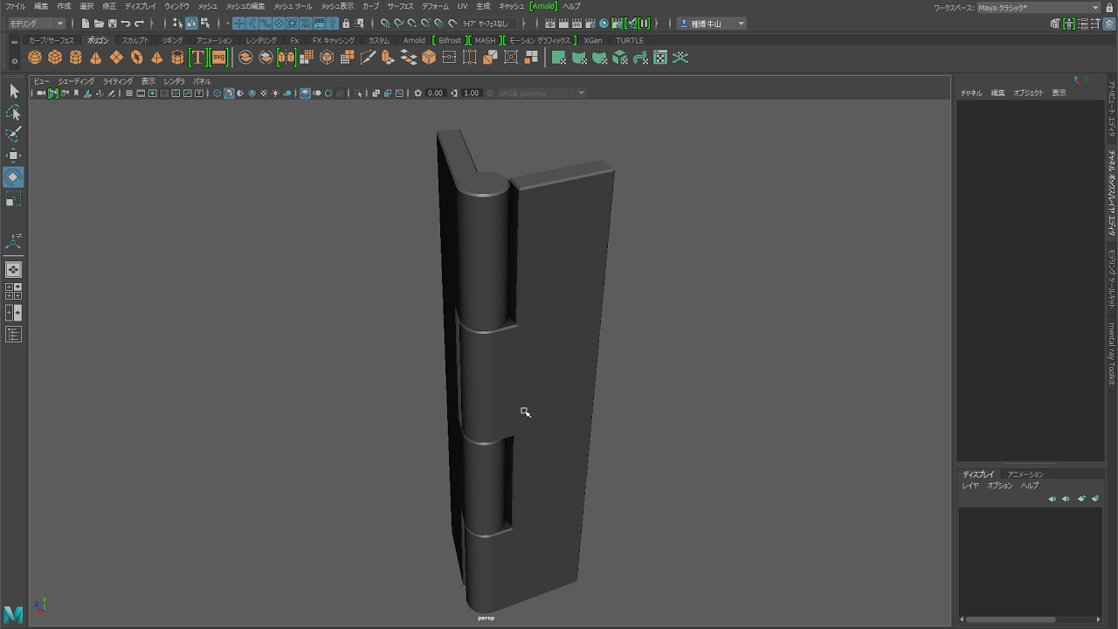Viewport: 1118px width, 629px height.
Task: Click the Multi-Cut knife shelf icon
Action: [368, 58]
